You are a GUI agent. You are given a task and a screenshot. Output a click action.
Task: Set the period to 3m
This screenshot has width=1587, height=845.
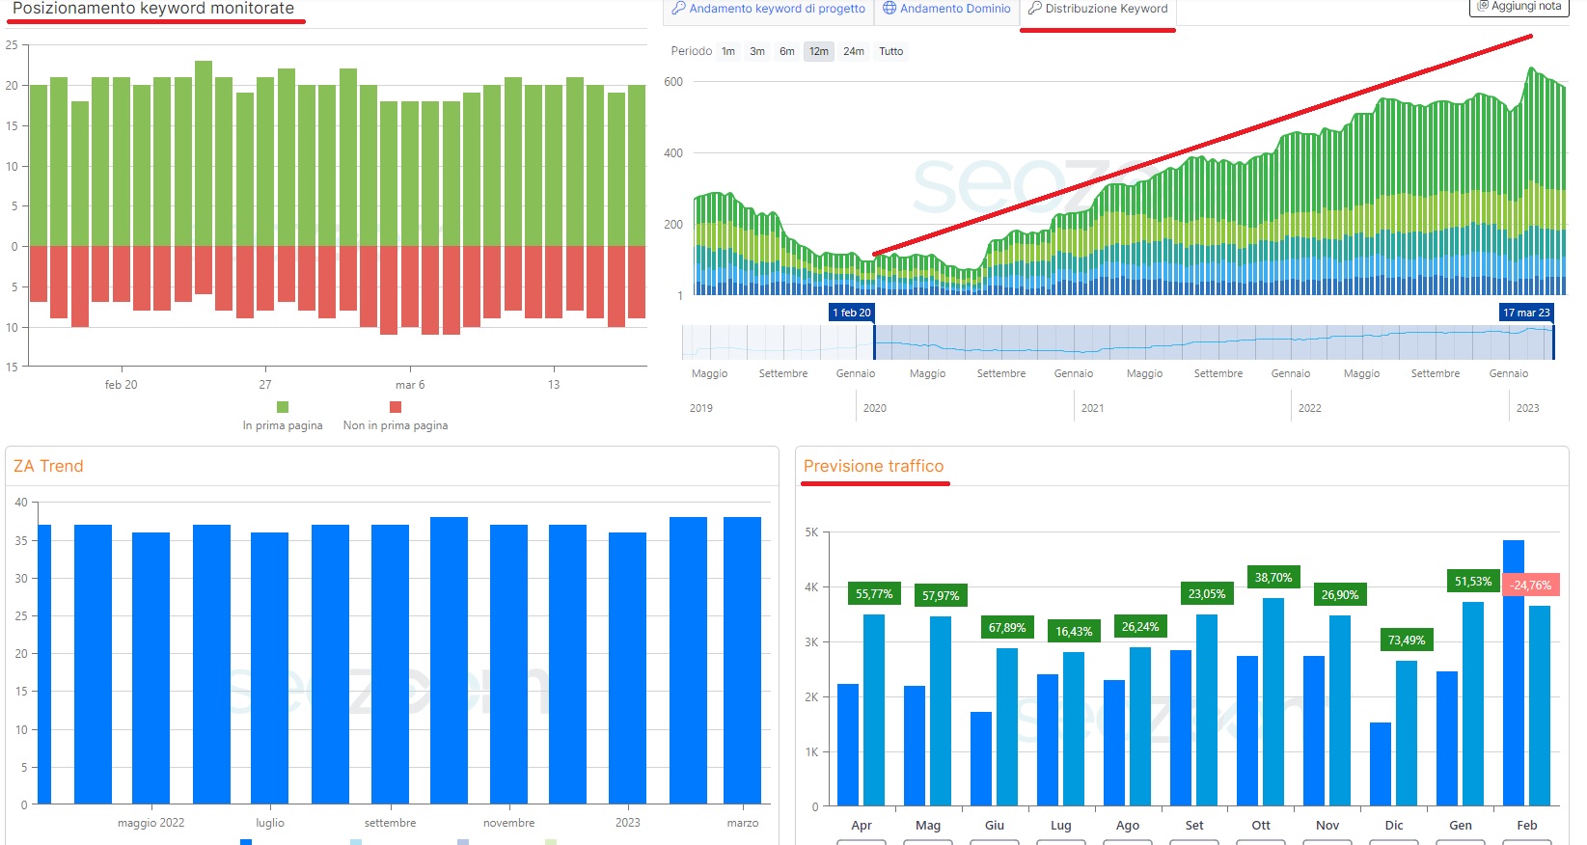757,52
